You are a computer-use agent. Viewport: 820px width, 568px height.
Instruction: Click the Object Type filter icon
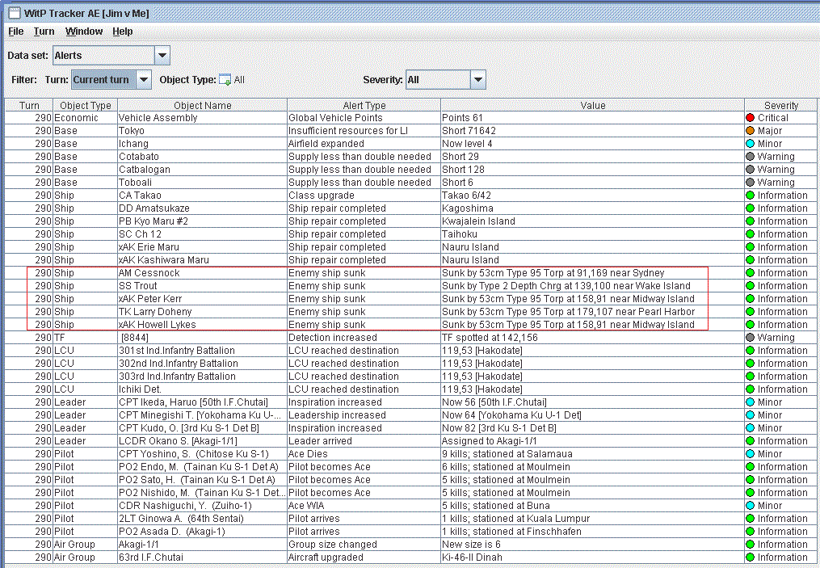click(225, 80)
